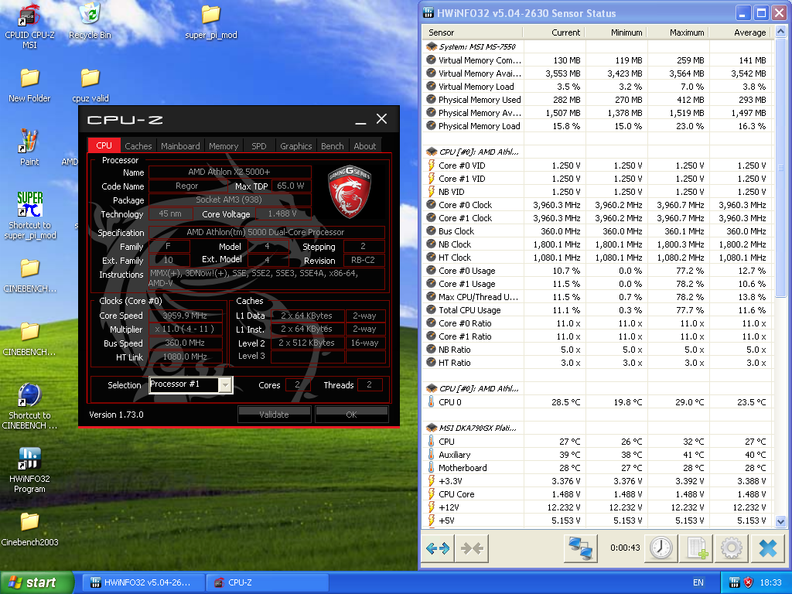
Task: Switch to the CPU tab in CPU-Z
Action: (x=104, y=145)
